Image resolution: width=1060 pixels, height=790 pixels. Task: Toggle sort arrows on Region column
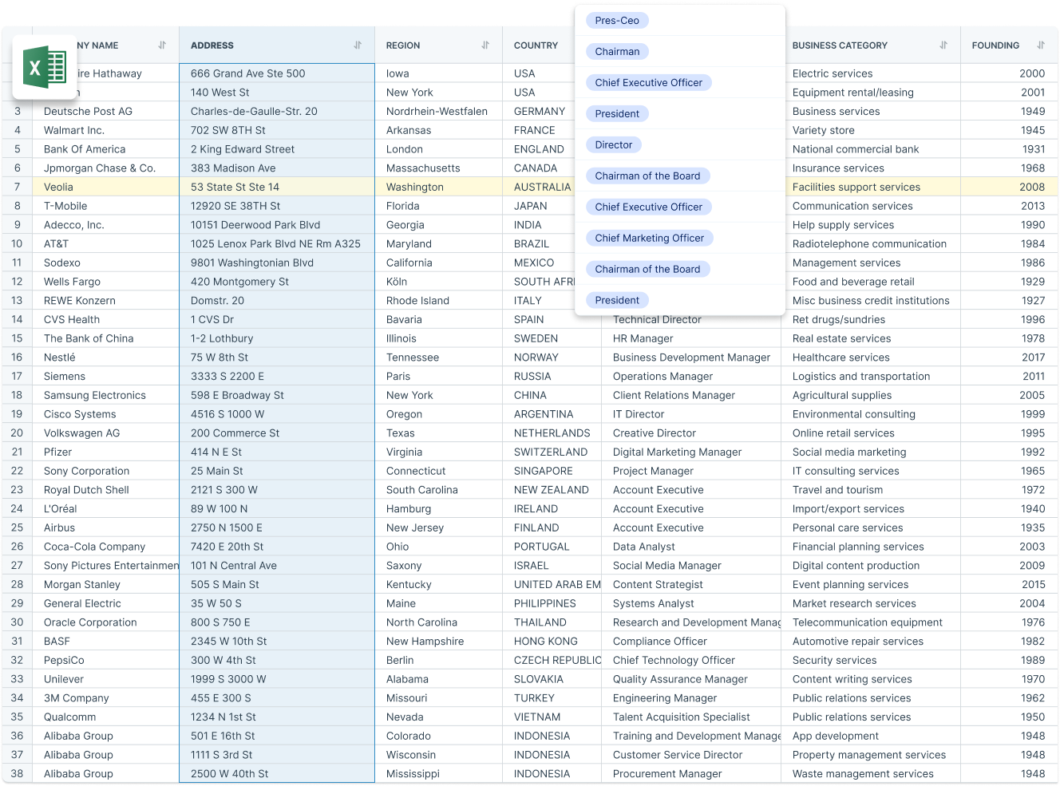point(485,45)
